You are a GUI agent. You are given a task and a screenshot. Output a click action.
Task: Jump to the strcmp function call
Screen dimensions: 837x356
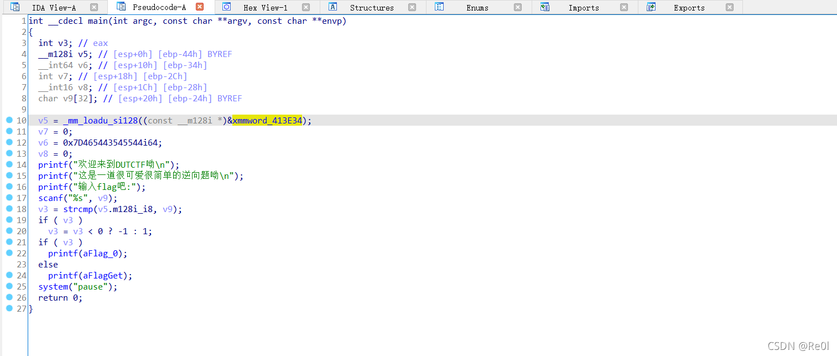(78, 209)
